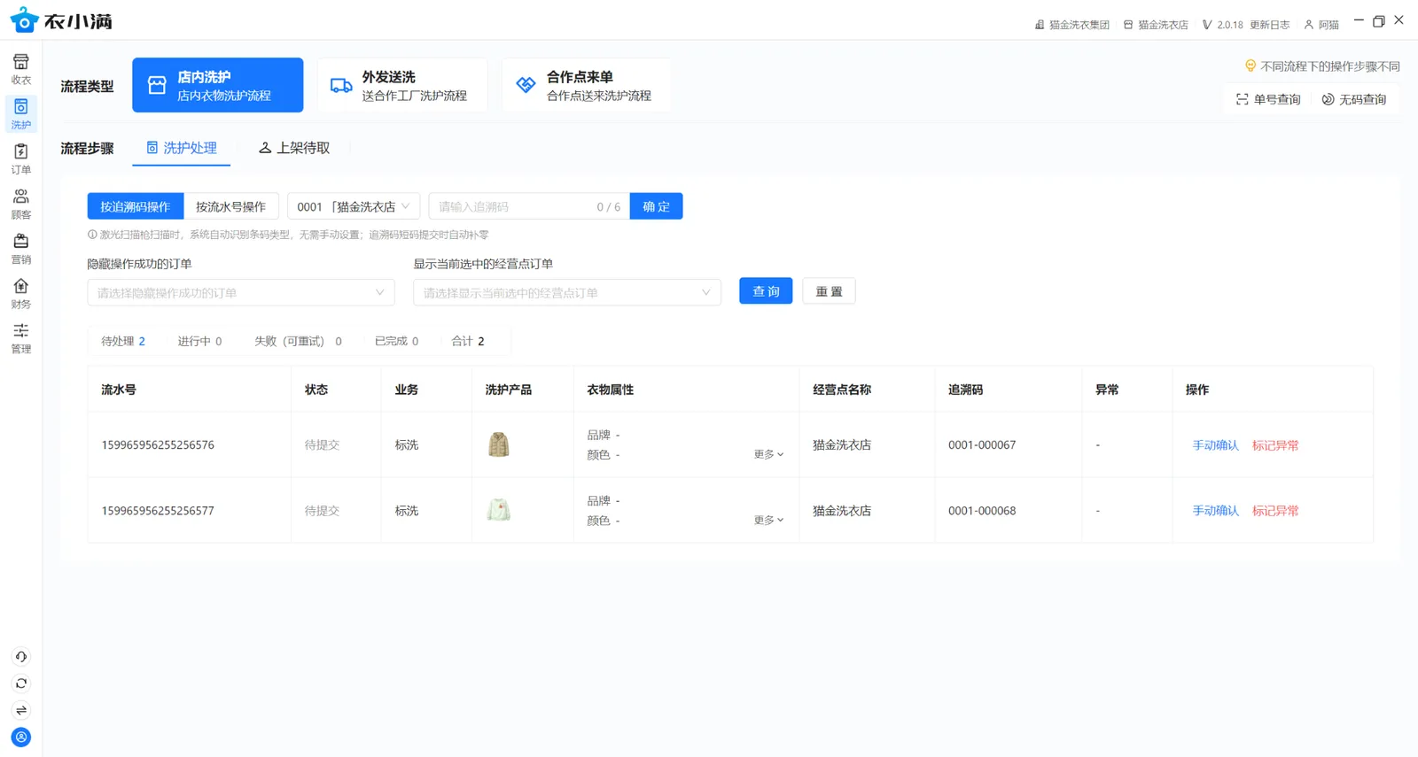
Task: Click the refresh icon in sidebar bottom
Action: pos(21,684)
